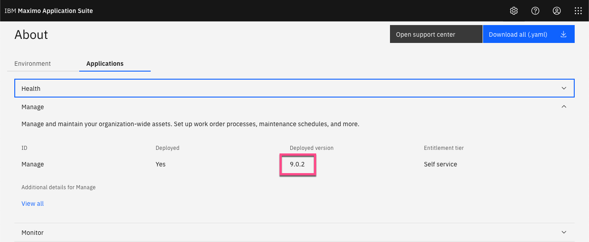Click the download arrow icon in Download all
This screenshot has height=242, width=589.
click(564, 34)
